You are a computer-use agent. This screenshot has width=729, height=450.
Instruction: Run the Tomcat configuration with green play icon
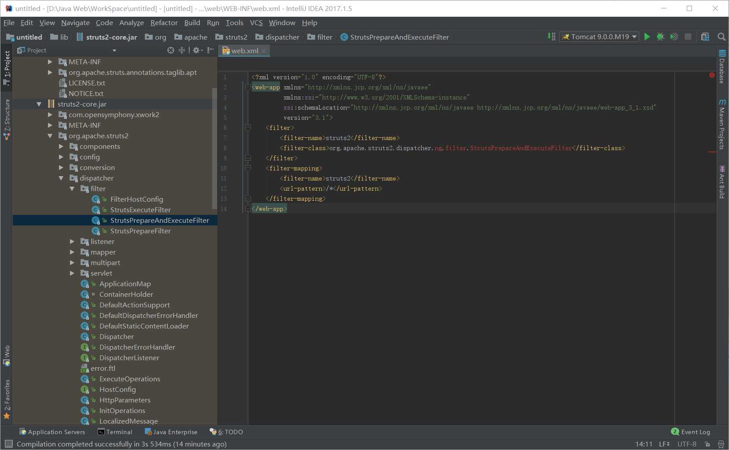[647, 37]
